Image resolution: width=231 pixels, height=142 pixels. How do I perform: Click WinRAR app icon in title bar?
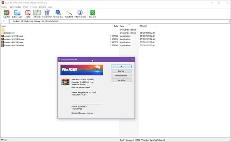click(x=3, y=3)
